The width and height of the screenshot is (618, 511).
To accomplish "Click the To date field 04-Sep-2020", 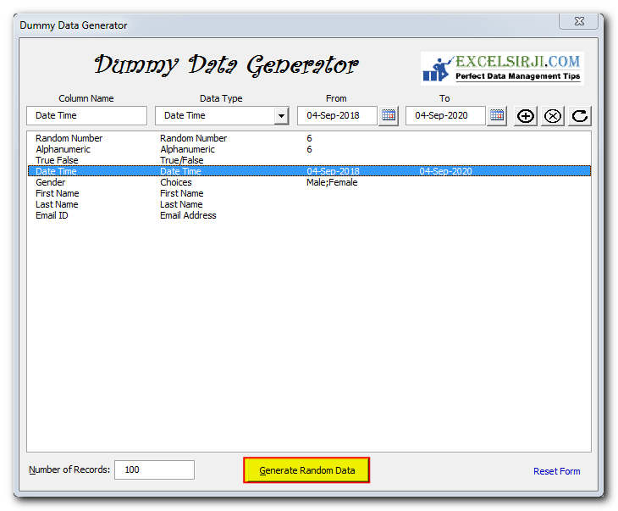I will 446,115.
